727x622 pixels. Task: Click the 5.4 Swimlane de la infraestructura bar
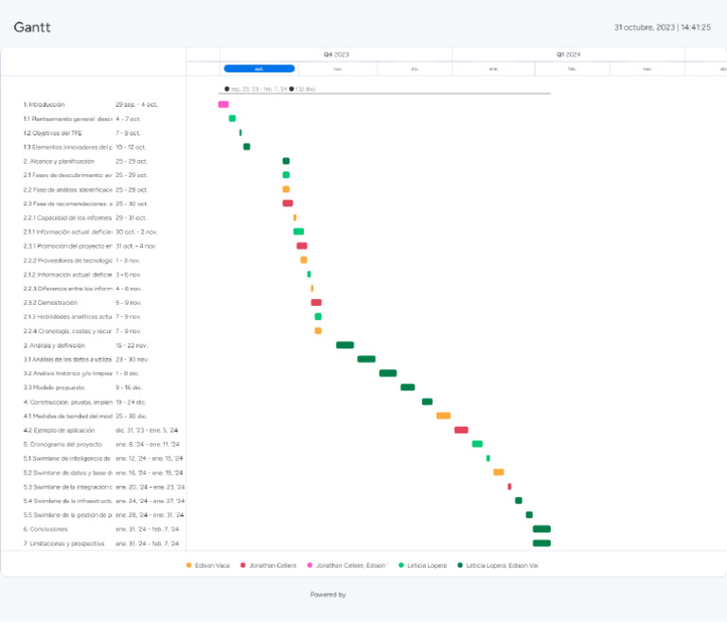pos(519,501)
